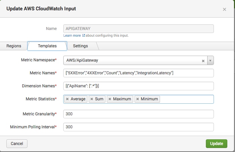
Task: Clear the AWS/ApiGateway namespace selection
Action: click(203, 61)
